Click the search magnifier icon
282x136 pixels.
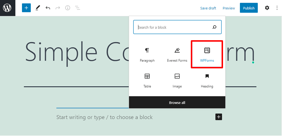[x=214, y=27]
